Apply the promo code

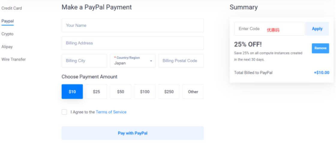tap(317, 29)
